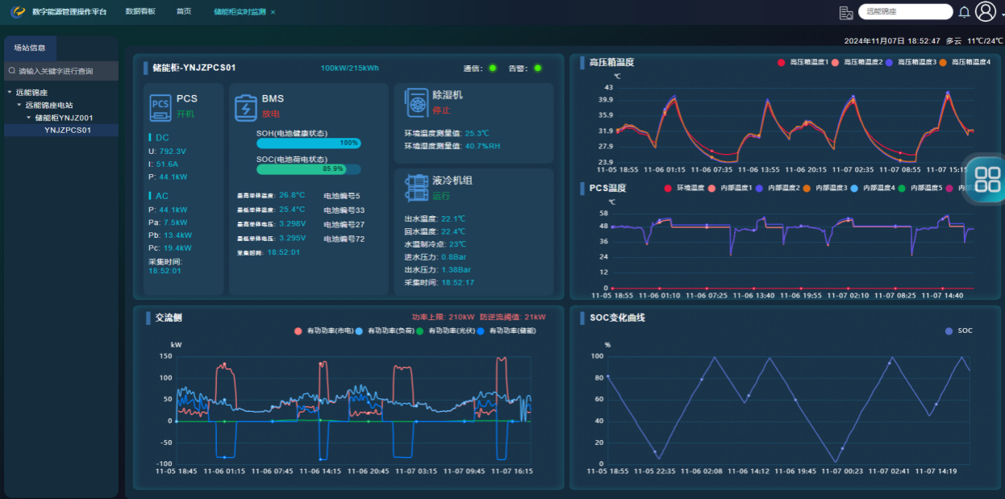Click the 液冷机组 liquid cooling unit icon
1005x499 pixels.
pyautogui.click(x=417, y=188)
